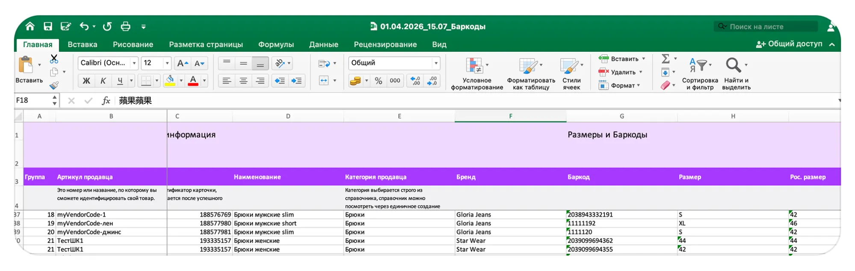855x271 pixels.
Task: Open Find and Select magnifier
Action: (x=736, y=74)
